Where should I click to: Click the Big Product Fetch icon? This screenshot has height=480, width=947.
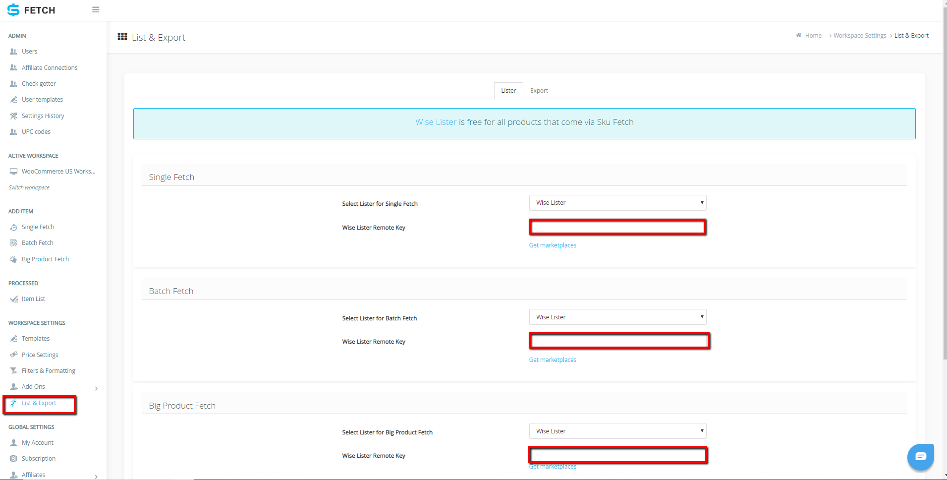pos(13,259)
